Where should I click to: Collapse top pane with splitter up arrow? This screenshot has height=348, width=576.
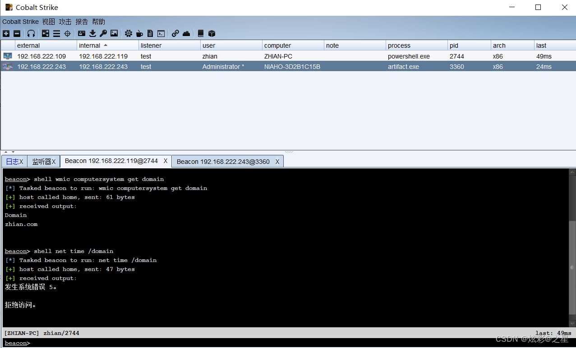pos(6,152)
